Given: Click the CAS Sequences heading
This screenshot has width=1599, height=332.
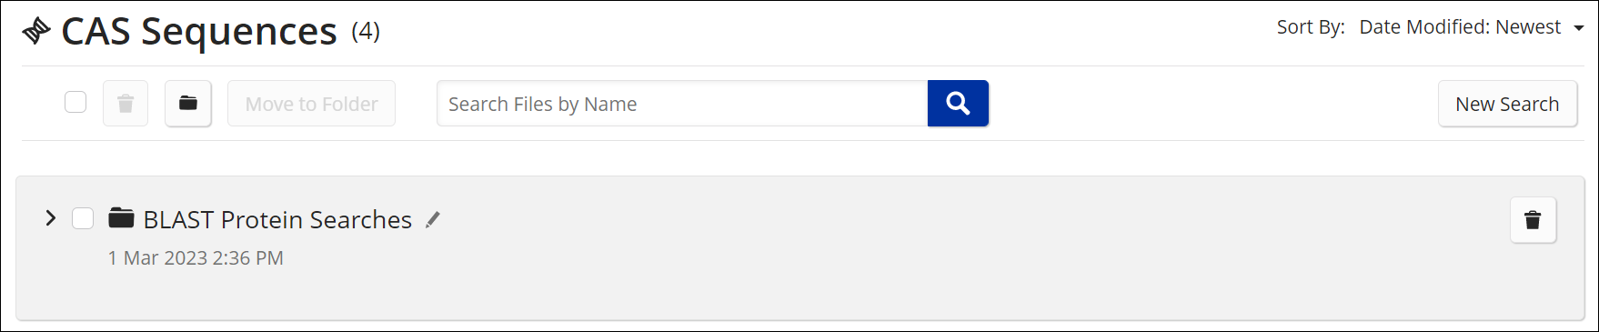Looking at the screenshot, I should click(x=199, y=32).
